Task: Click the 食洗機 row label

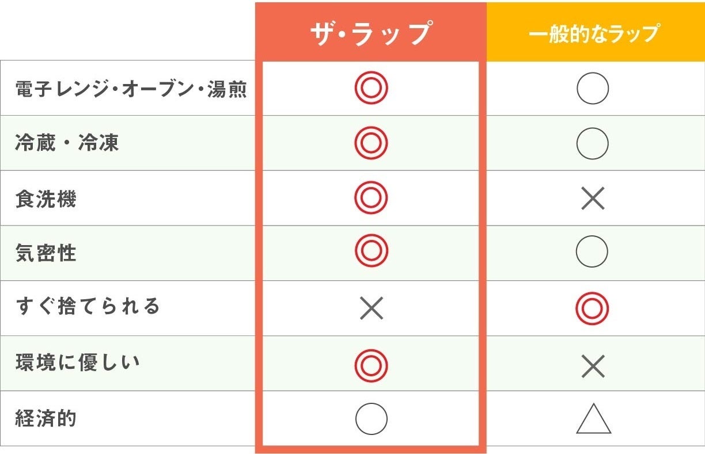Action: click(x=46, y=199)
